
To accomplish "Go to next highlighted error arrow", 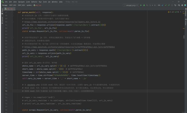I will click(x=183, y=12).
